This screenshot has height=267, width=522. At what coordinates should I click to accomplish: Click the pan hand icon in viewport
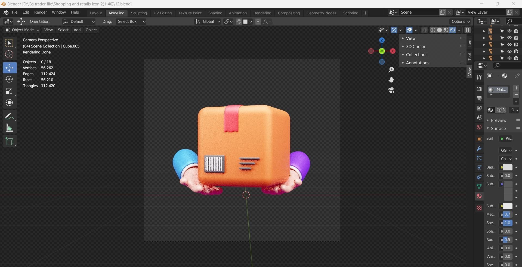[391, 80]
